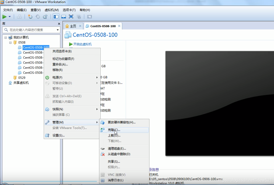Click the settings icon beside 设置(S)...
Image resolution: width=274 pixels, height=185 pixels.
pos(47,135)
